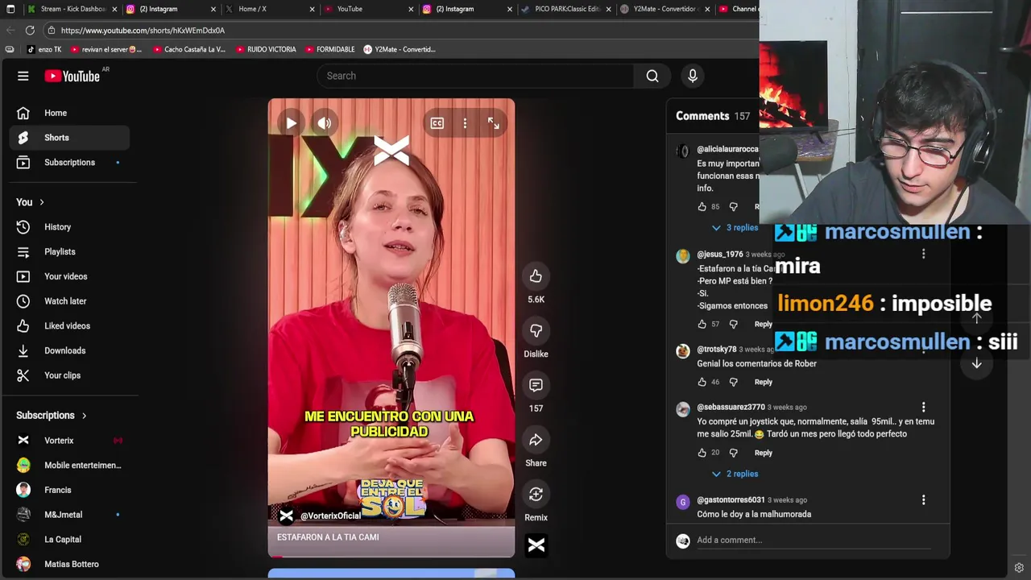The image size is (1031, 580).
Task: Open options menu for sebassuarez3770 comment
Action: pyautogui.click(x=924, y=408)
